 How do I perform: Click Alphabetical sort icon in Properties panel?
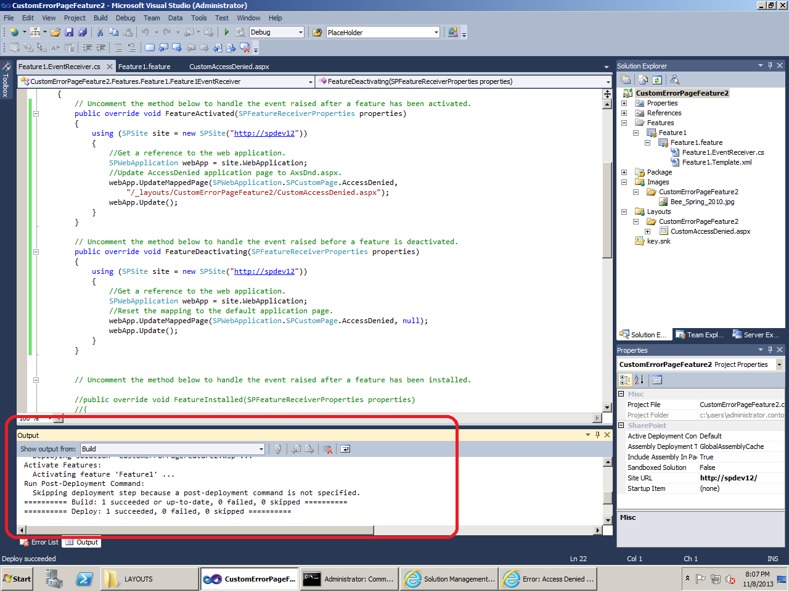[x=639, y=380]
